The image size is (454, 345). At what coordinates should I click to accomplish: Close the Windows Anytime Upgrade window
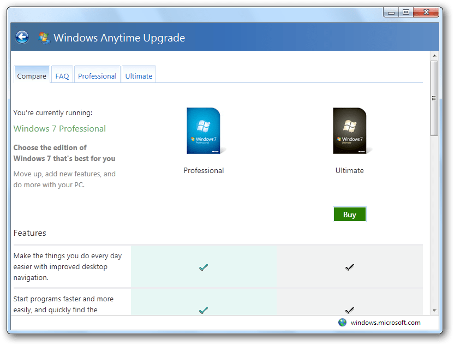pos(426,12)
